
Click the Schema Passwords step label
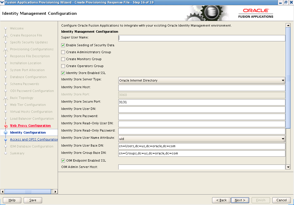25,84
